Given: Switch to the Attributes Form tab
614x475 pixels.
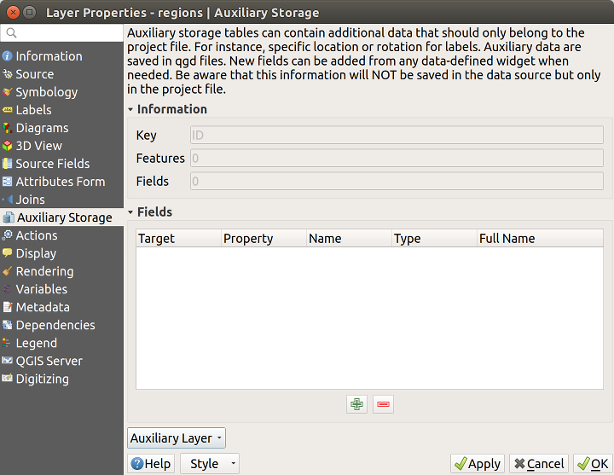Looking at the screenshot, I should (60, 182).
